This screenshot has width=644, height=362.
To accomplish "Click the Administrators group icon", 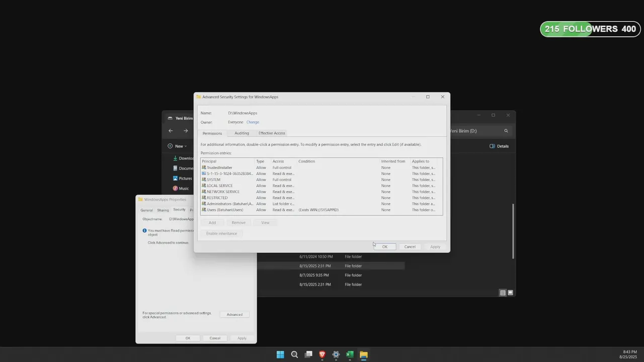I will [204, 204].
